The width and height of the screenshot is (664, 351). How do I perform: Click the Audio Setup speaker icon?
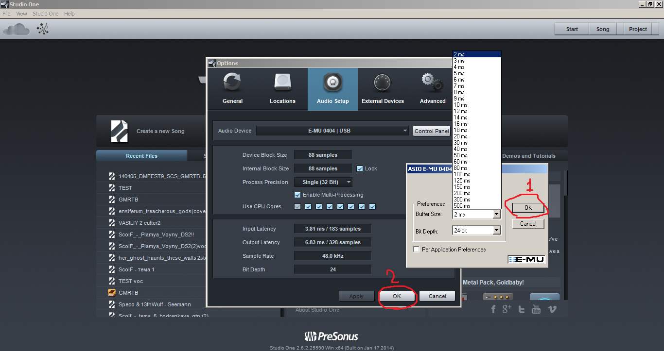pyautogui.click(x=332, y=83)
